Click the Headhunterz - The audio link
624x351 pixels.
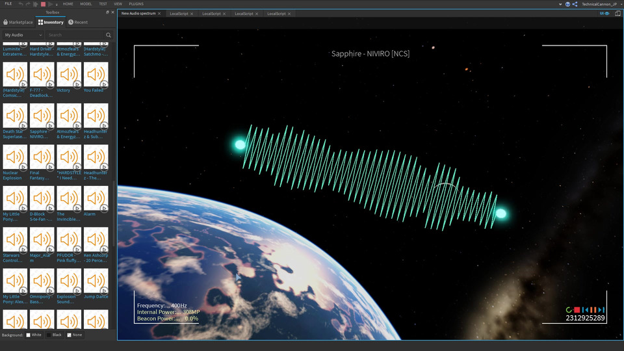[x=96, y=175]
